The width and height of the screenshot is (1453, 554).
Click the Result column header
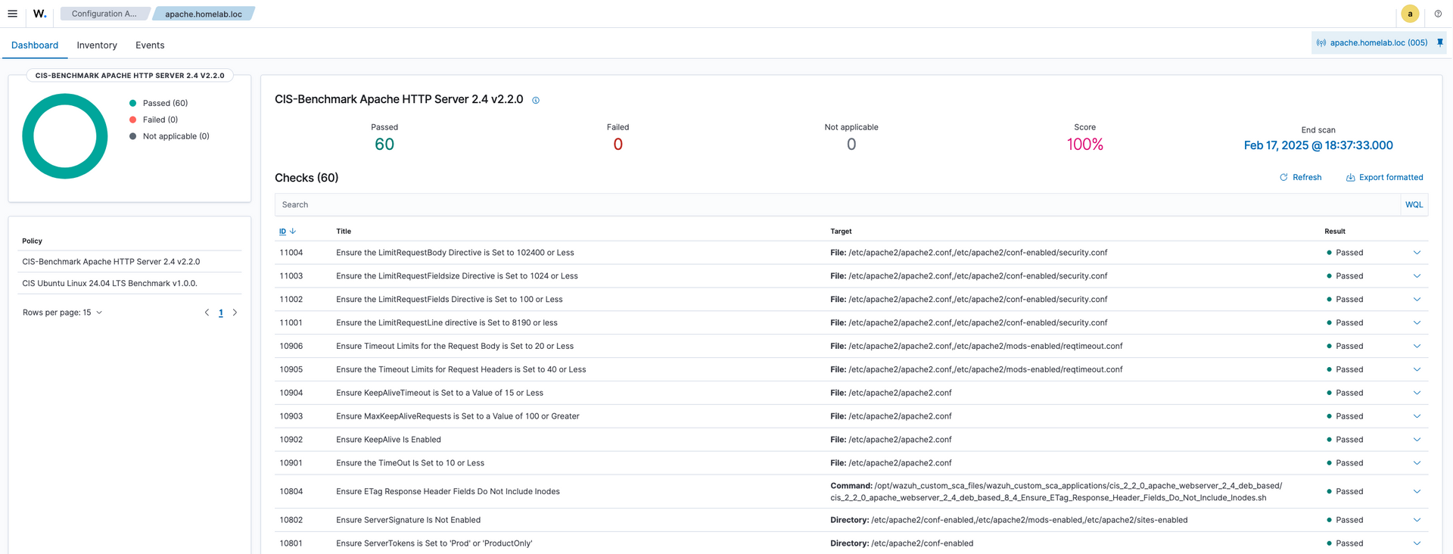1335,232
